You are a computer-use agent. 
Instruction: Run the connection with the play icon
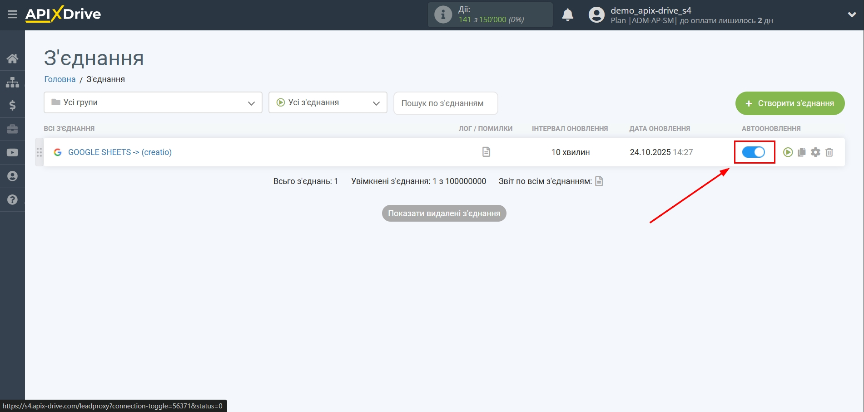click(x=788, y=152)
